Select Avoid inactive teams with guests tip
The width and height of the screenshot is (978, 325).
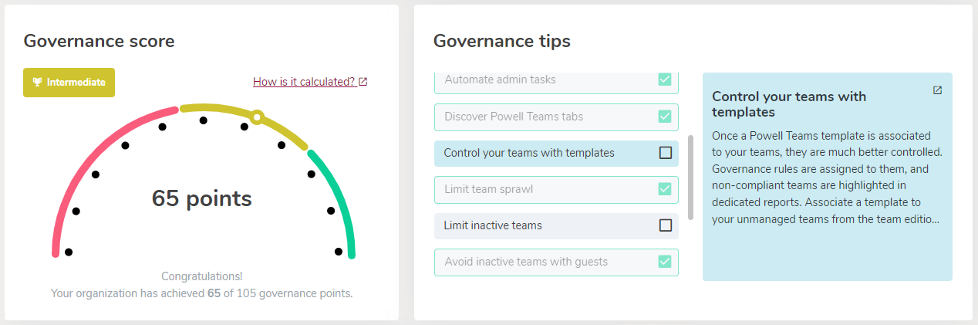[x=556, y=262]
